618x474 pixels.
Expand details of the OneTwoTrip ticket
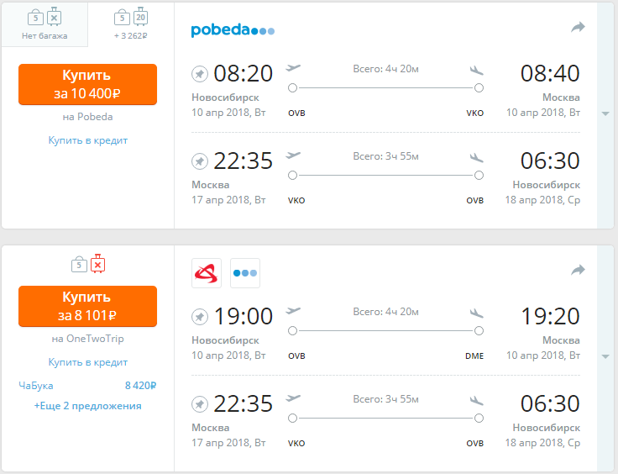605,357
